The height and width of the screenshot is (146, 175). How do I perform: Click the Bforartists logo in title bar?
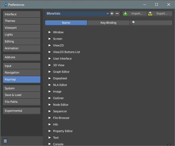coord(5,4)
